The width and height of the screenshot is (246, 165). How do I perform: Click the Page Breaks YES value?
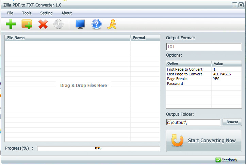point(216,79)
